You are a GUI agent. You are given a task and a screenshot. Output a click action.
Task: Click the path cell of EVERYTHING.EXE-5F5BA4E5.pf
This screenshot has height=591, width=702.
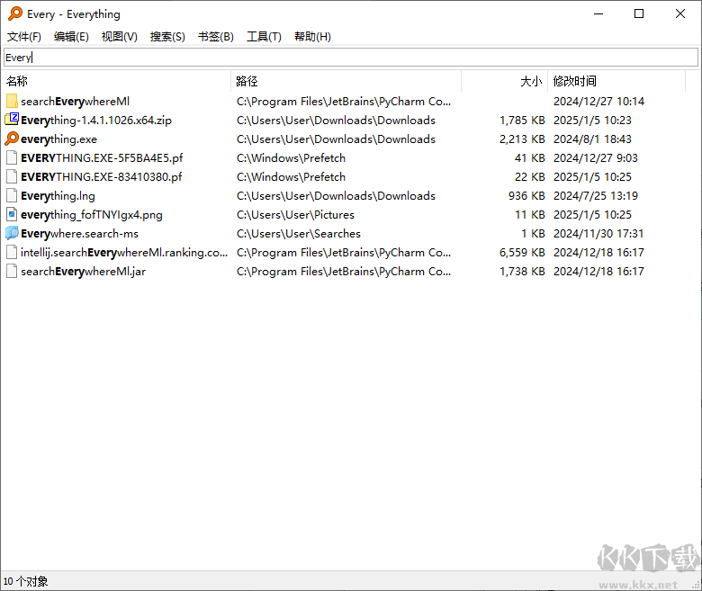pos(291,158)
